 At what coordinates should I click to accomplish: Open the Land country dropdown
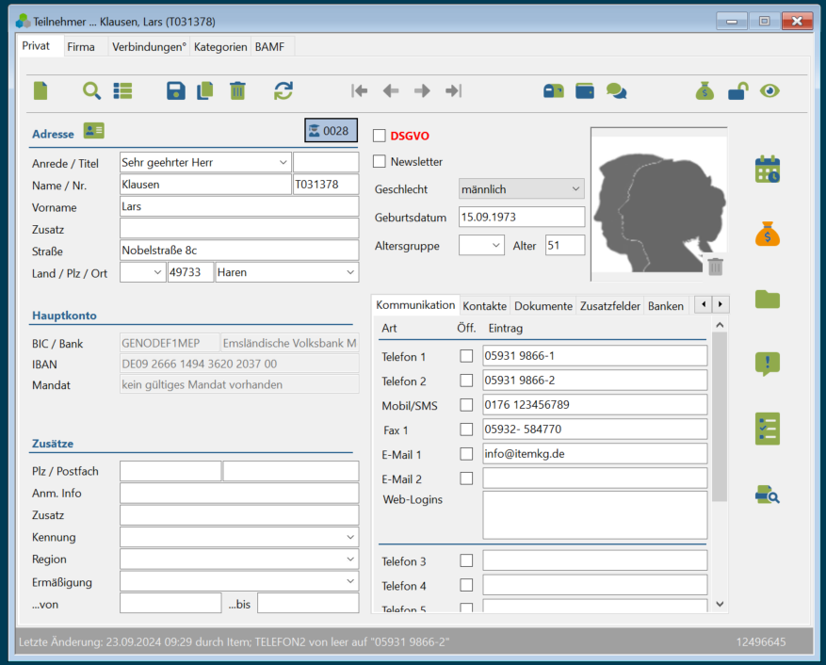pos(157,272)
